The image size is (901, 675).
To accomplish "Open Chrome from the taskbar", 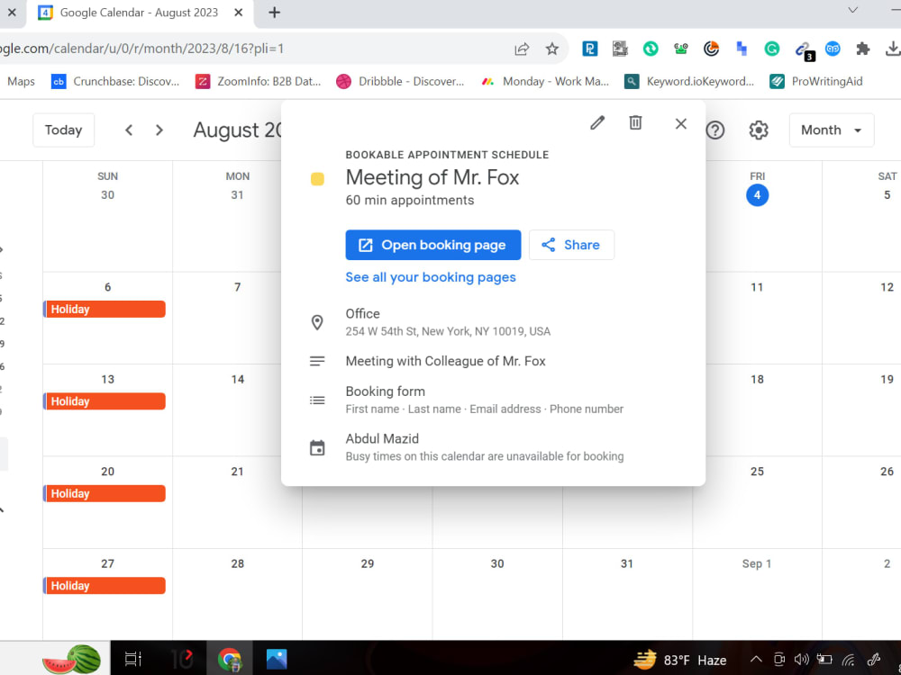I will click(229, 660).
